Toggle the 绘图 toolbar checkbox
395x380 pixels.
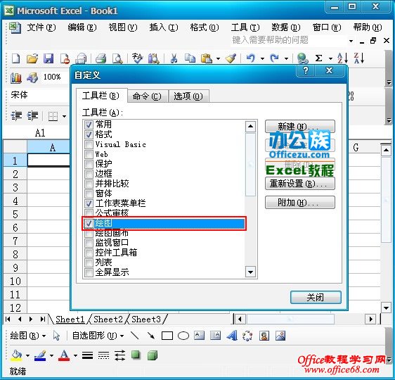click(89, 223)
